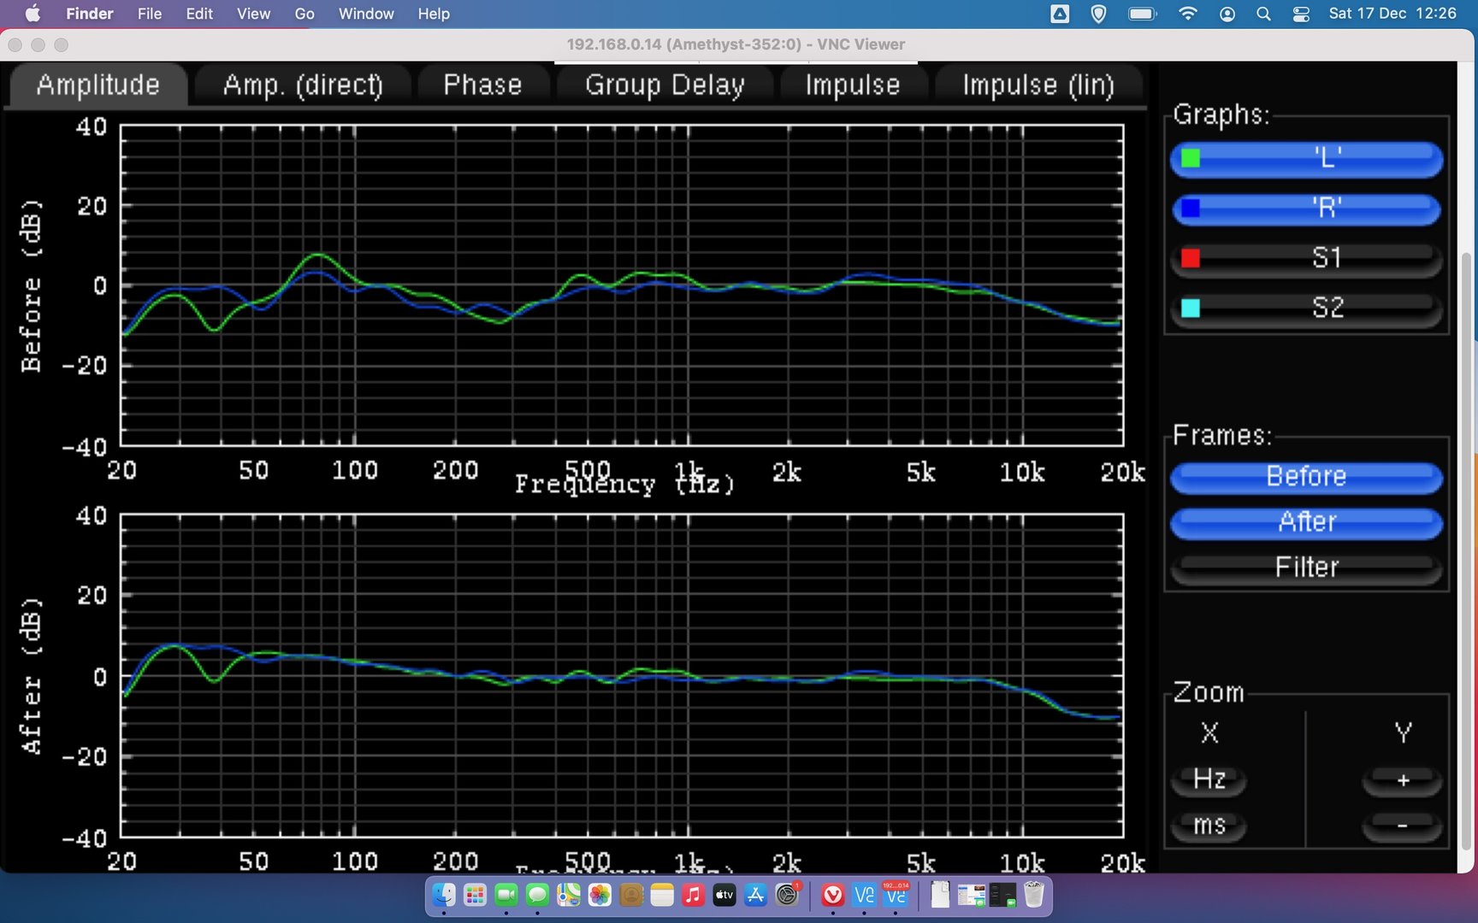Open the Music app in Dock
The image size is (1478, 923).
click(693, 895)
